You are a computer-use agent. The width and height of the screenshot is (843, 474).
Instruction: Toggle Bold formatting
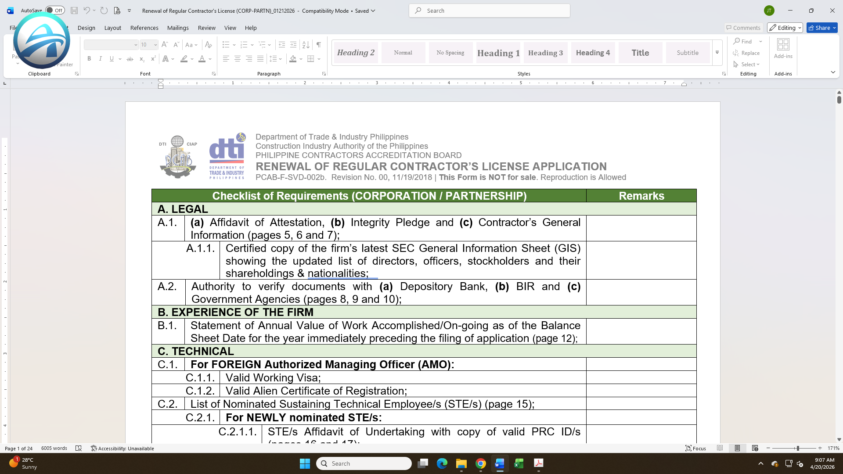tap(89, 59)
